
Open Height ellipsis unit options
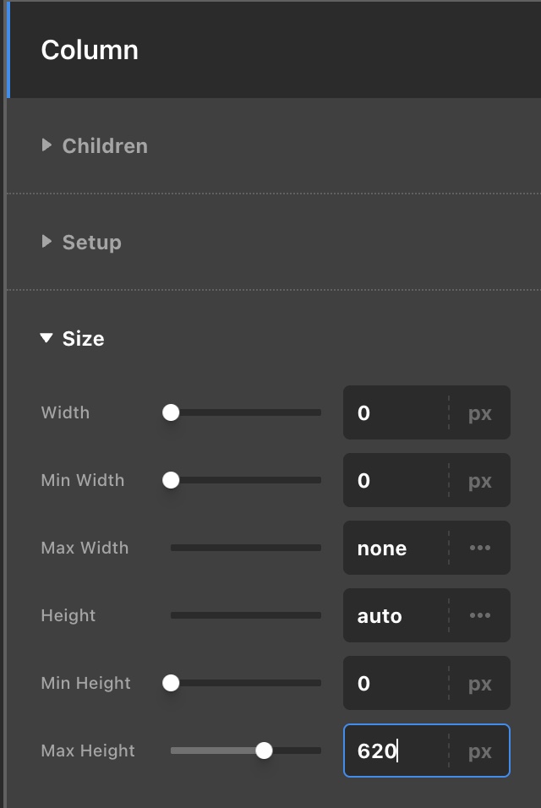(479, 615)
